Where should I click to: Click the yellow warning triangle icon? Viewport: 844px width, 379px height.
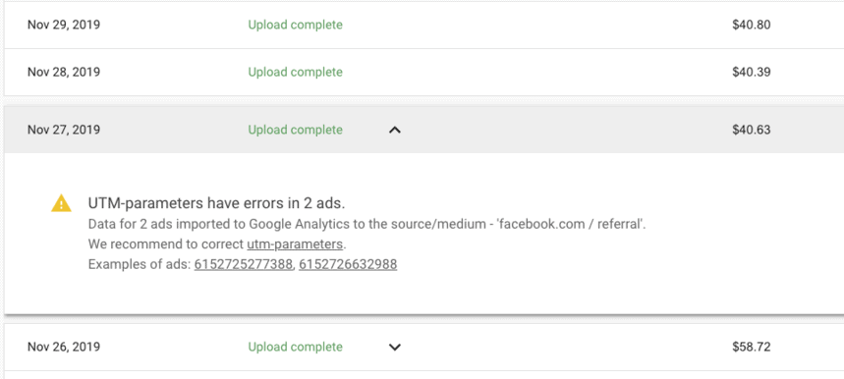click(61, 203)
